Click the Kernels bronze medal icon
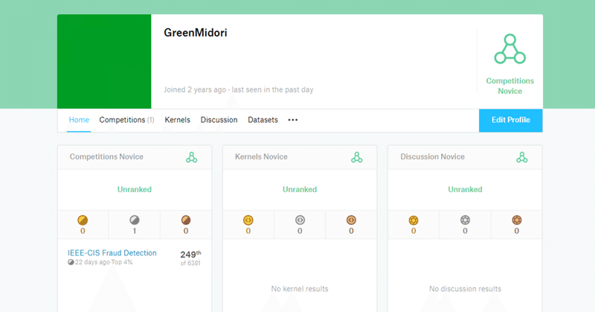 coord(351,220)
